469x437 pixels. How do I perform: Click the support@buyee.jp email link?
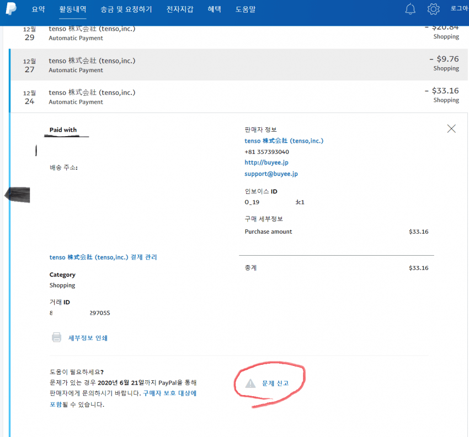(271, 174)
